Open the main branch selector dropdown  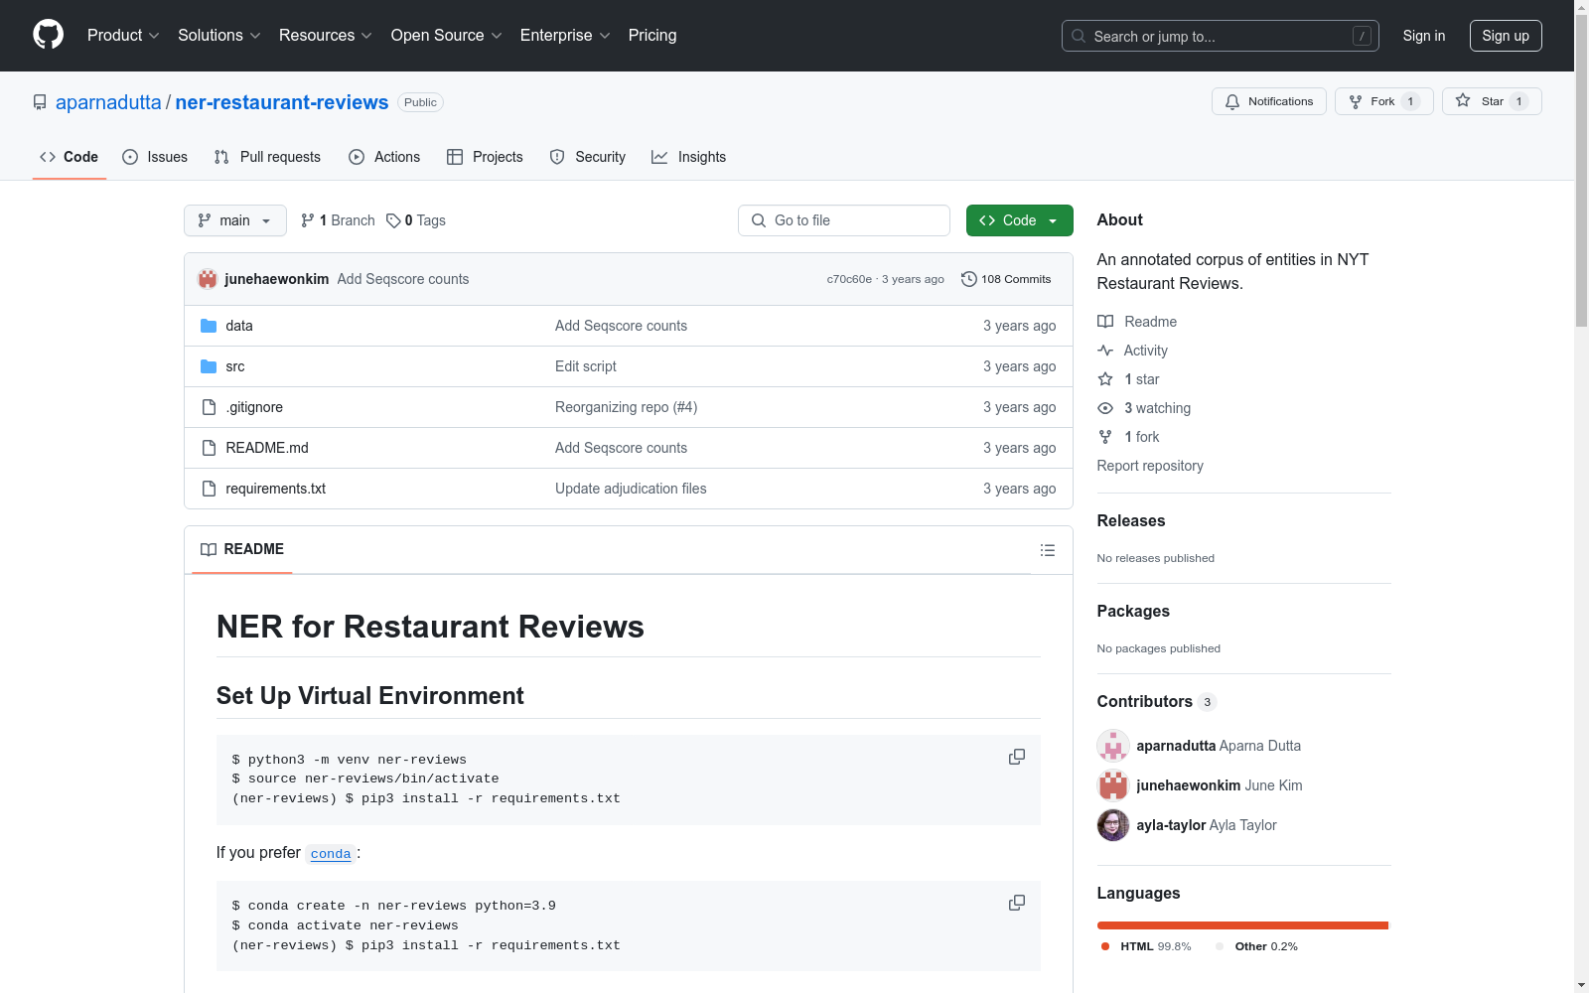tap(235, 220)
